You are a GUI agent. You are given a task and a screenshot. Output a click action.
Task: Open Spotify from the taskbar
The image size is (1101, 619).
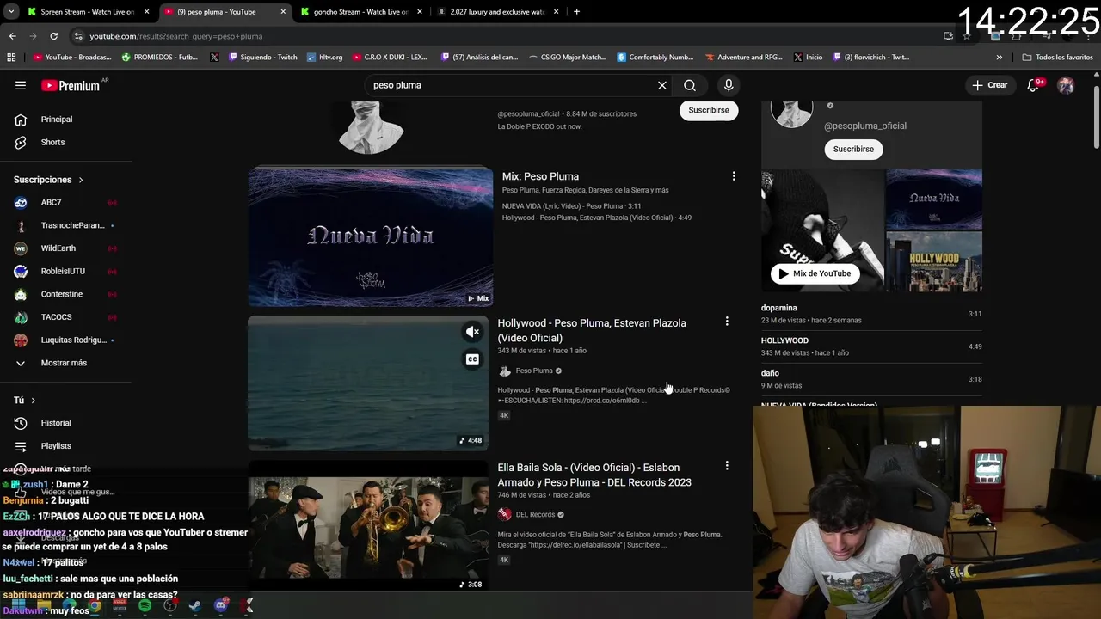[x=145, y=606]
